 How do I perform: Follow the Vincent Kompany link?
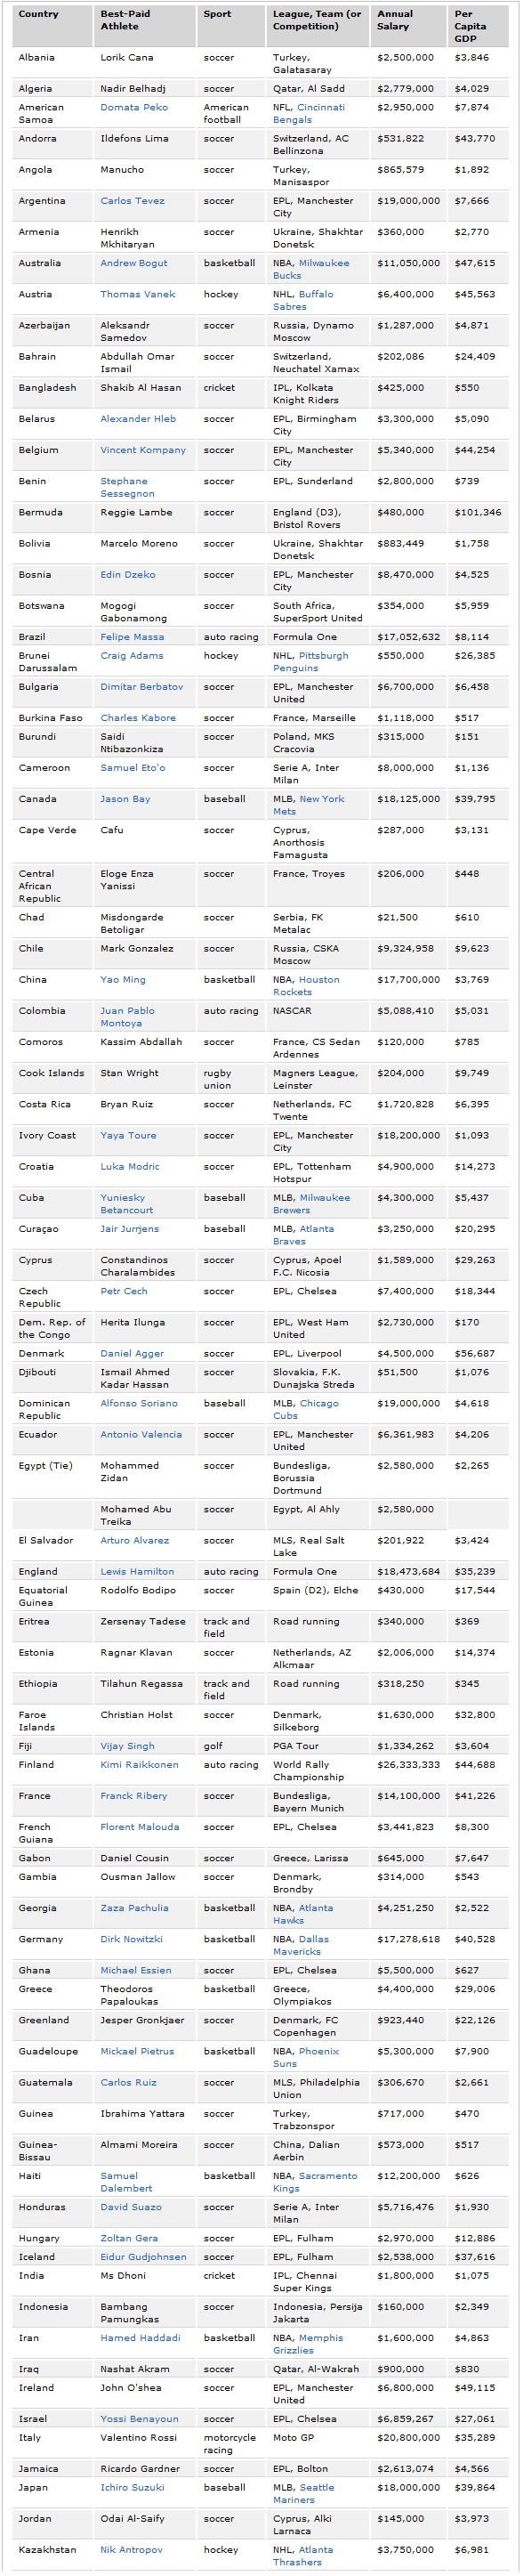[143, 450]
